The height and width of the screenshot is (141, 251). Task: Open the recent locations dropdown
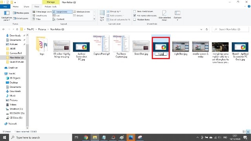(13, 29)
